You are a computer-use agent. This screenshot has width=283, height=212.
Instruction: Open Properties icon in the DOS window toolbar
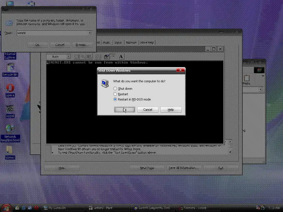click(106, 56)
